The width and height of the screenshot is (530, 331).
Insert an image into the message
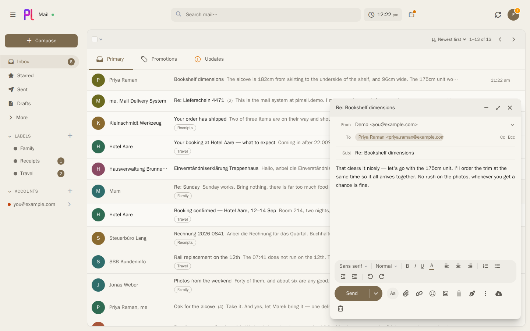coord(446,293)
